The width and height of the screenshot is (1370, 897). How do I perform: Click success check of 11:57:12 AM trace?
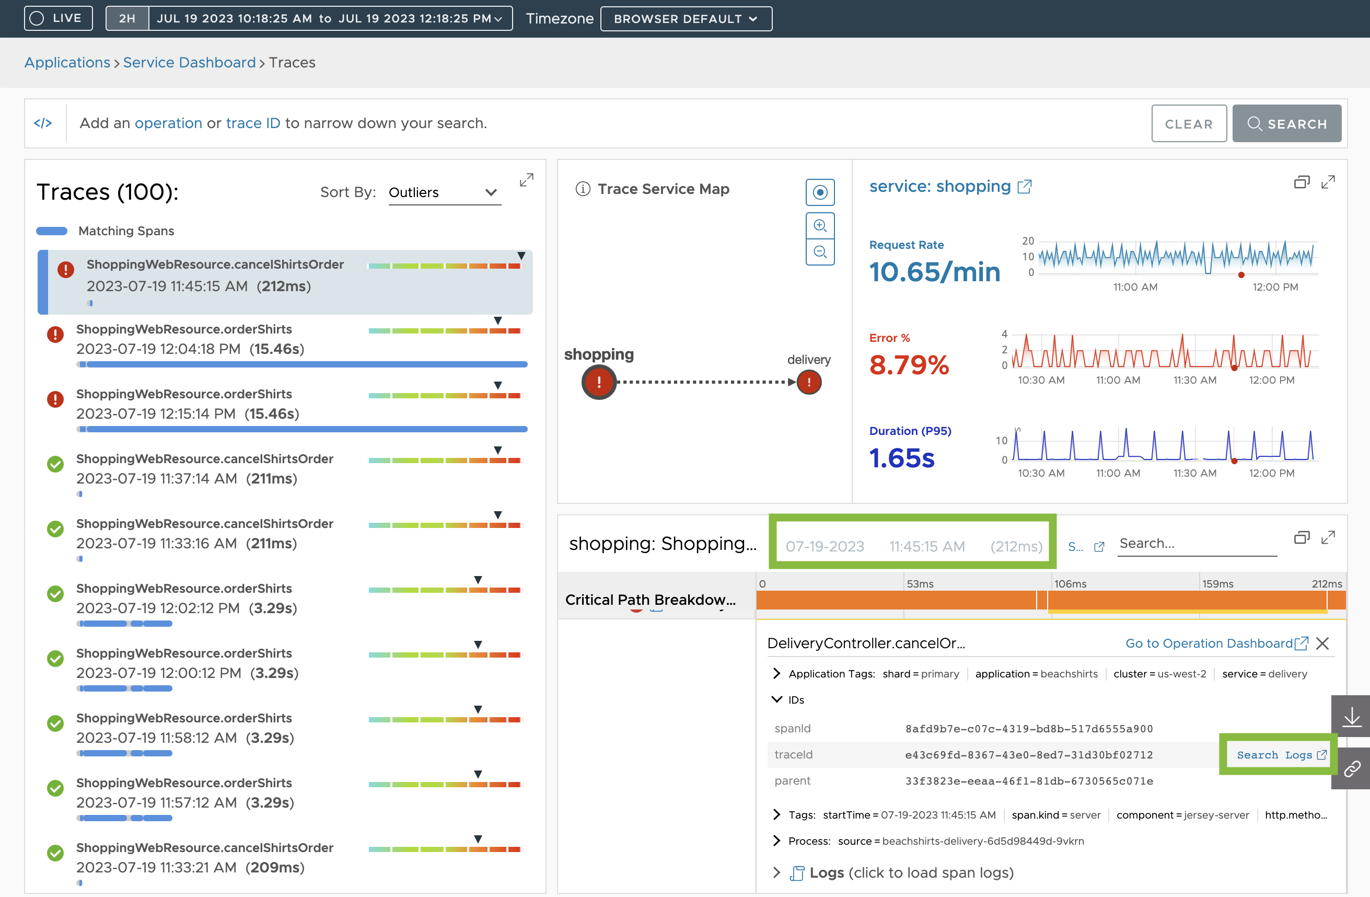(x=55, y=788)
